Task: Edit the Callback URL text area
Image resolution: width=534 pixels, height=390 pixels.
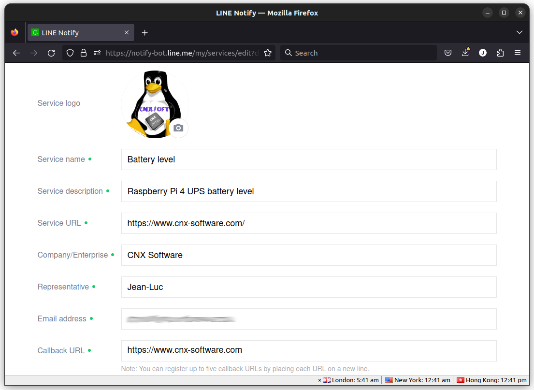Action: 309,351
